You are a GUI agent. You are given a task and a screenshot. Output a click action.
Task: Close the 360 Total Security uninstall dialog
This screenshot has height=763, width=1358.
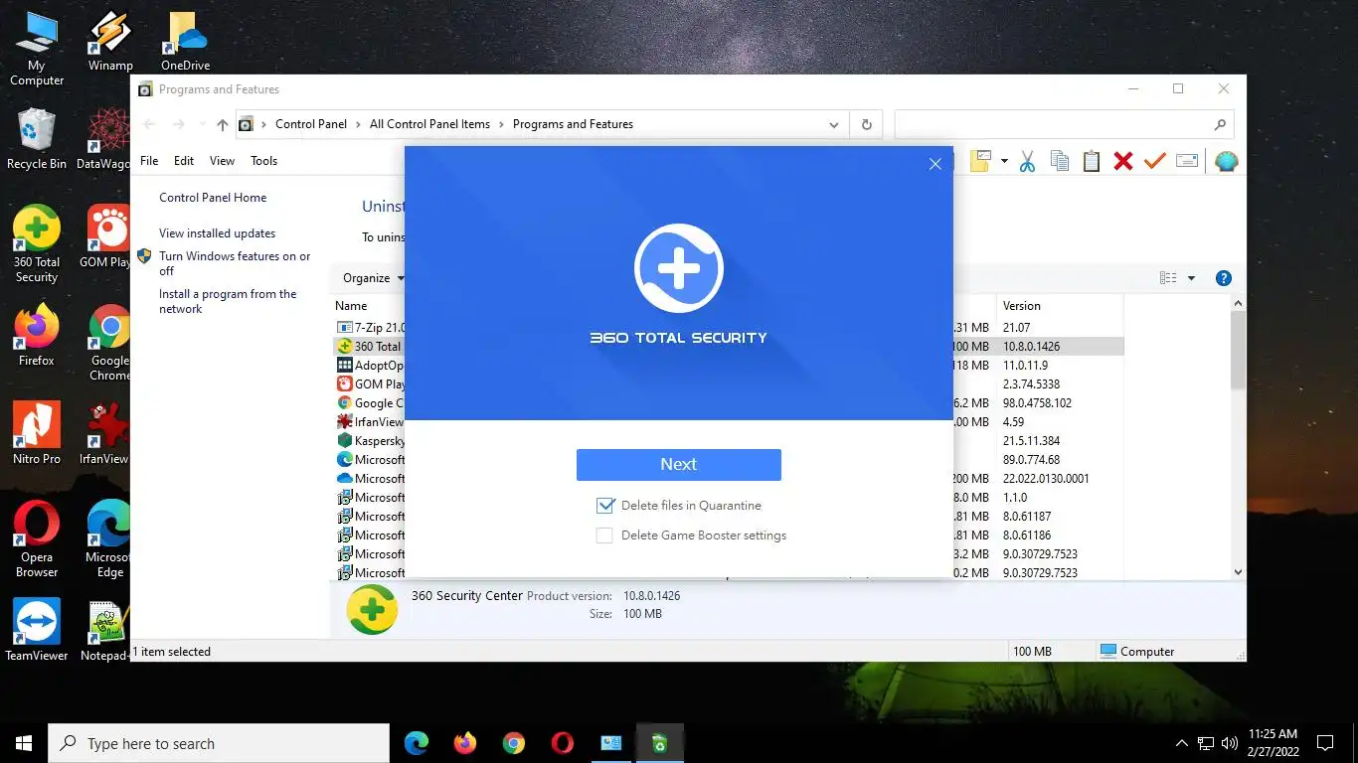pyautogui.click(x=934, y=164)
